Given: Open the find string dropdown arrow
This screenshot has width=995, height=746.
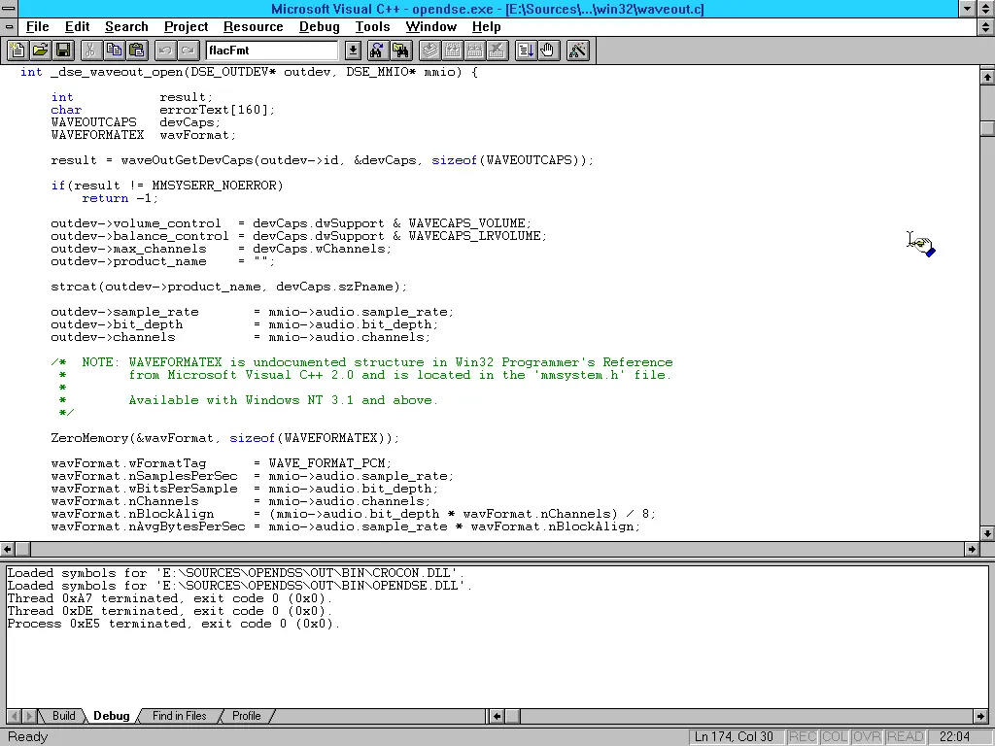Looking at the screenshot, I should point(353,51).
